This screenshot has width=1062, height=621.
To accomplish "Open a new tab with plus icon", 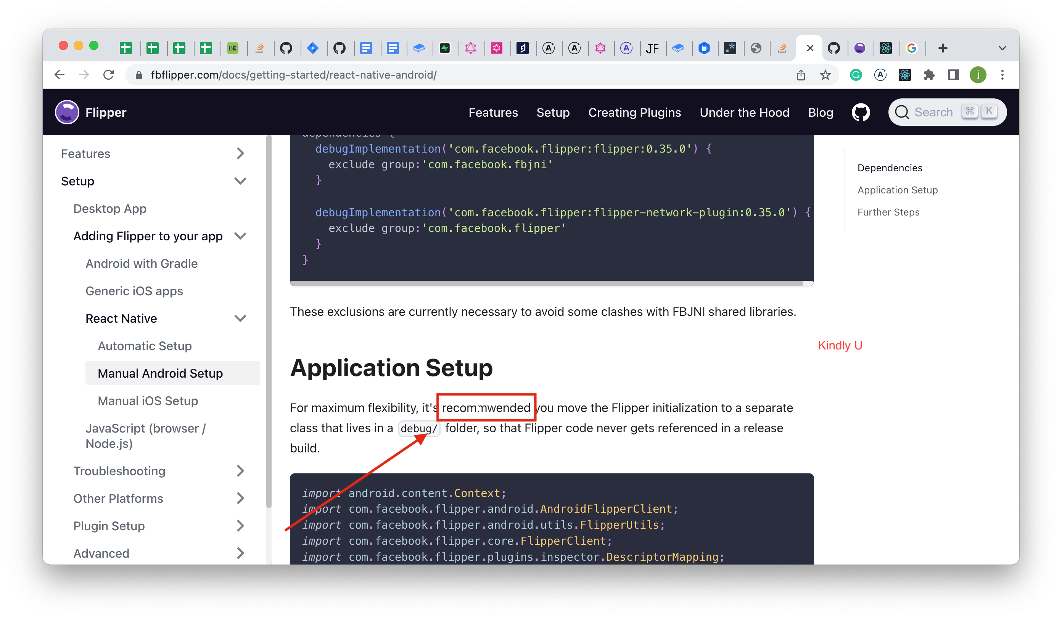I will 943,48.
